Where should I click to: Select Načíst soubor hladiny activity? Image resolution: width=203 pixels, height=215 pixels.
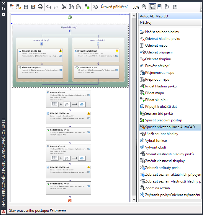click(x=170, y=32)
